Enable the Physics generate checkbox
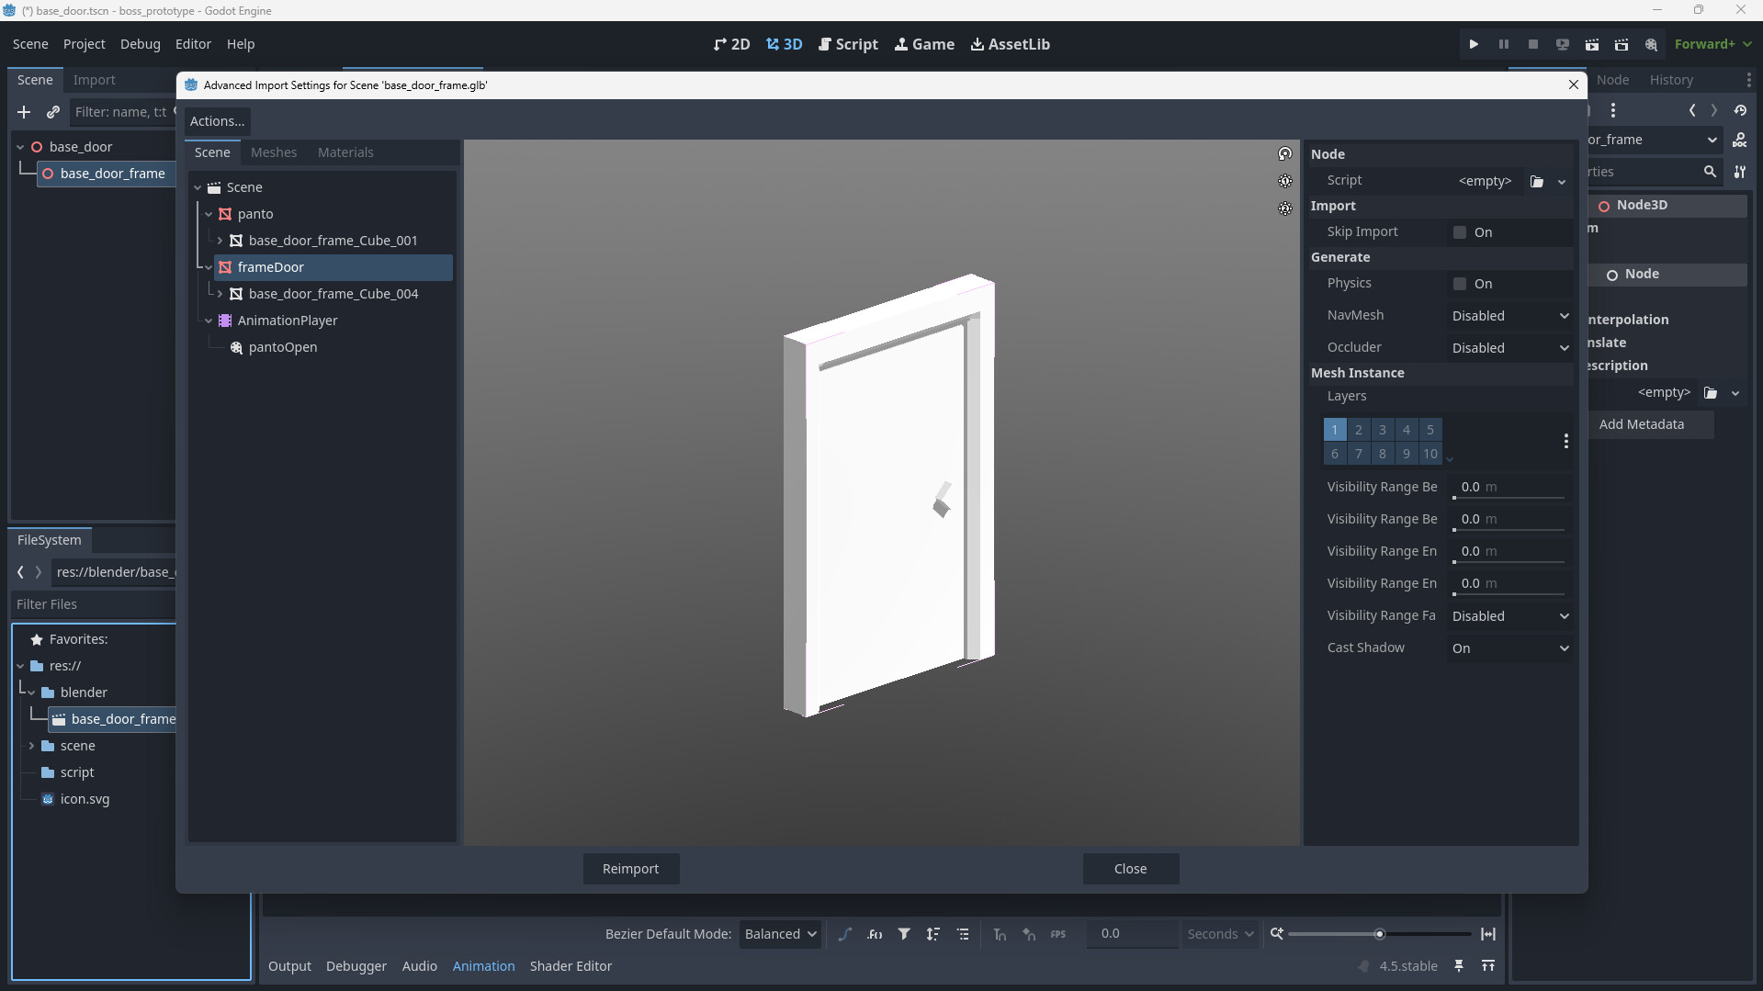 click(1460, 284)
